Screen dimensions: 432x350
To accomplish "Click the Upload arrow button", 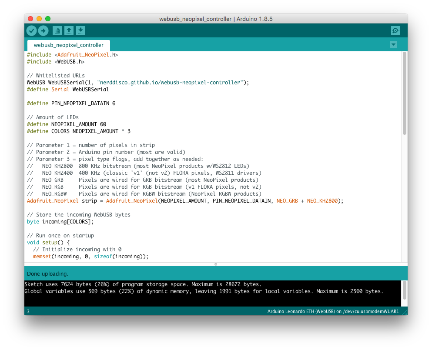I will 43,30.
